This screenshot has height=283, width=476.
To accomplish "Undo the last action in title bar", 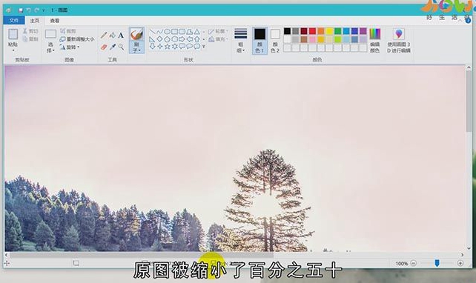I will (28, 10).
